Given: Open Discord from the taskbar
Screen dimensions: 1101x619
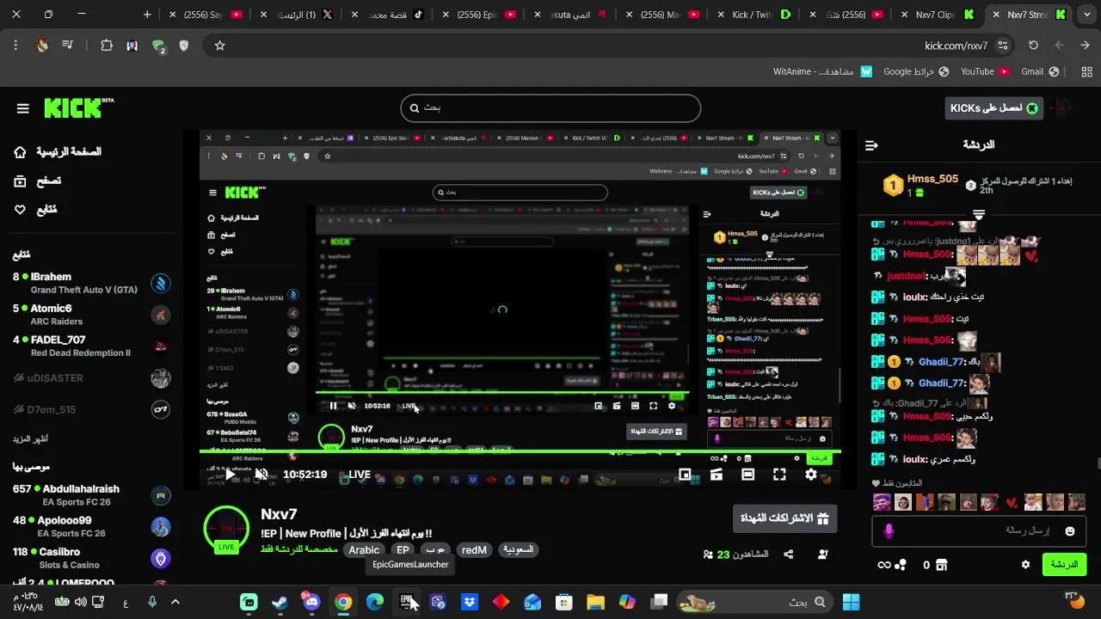Looking at the screenshot, I should [x=311, y=602].
